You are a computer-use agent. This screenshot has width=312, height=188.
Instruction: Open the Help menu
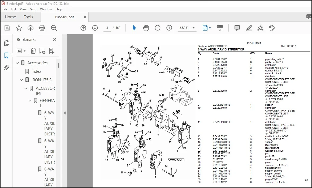59,9
